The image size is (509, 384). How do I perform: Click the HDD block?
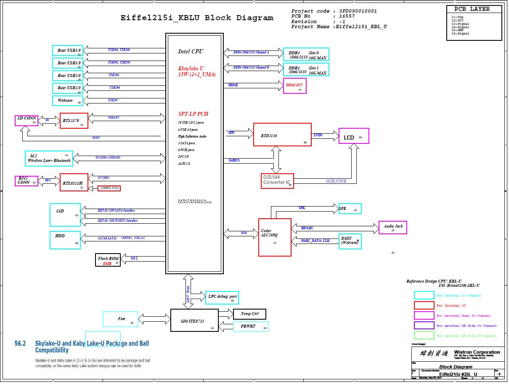coord(65,240)
